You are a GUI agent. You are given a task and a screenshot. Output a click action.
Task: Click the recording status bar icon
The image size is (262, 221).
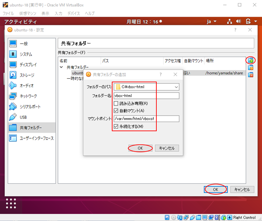point(211,217)
